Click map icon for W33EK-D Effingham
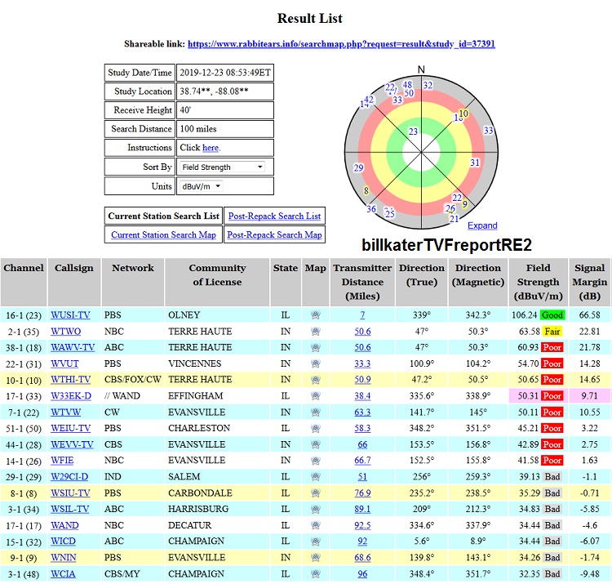The image size is (612, 584). tap(315, 396)
